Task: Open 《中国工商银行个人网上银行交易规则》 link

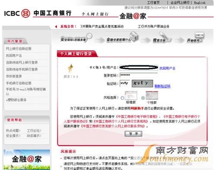Action: (121, 122)
